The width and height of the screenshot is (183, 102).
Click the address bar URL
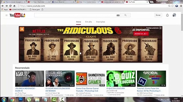pos(33,6)
